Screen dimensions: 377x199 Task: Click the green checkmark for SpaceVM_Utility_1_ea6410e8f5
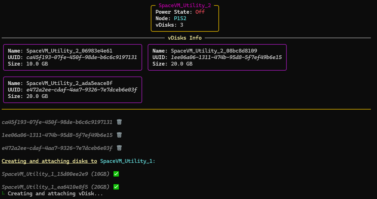(116, 187)
